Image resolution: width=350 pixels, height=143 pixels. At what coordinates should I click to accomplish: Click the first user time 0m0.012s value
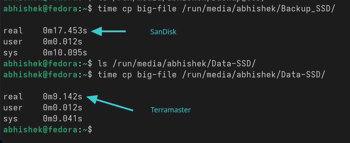(63, 42)
